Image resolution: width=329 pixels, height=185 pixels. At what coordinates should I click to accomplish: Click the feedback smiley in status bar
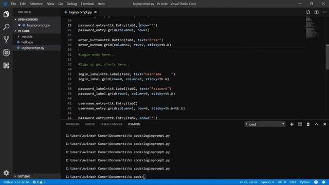316,182
